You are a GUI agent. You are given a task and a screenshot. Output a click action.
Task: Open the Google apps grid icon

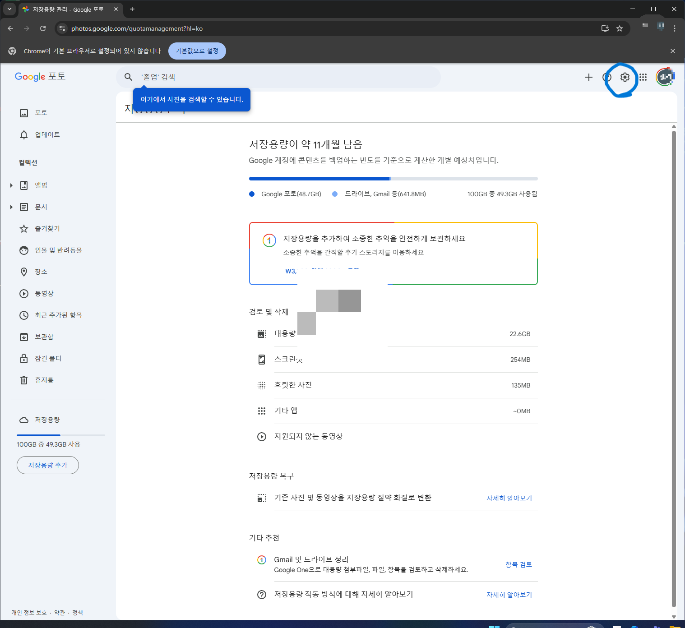(x=643, y=77)
